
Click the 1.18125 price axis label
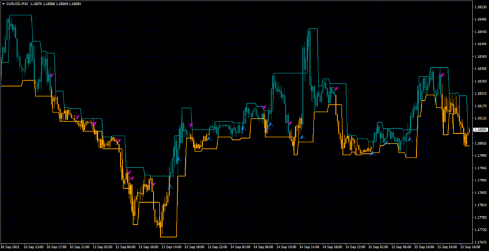pyautogui.click(x=480, y=118)
